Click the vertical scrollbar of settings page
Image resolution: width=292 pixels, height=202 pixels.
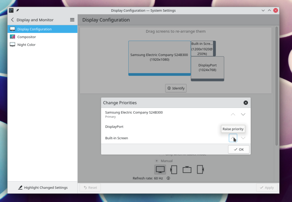(x=277, y=86)
